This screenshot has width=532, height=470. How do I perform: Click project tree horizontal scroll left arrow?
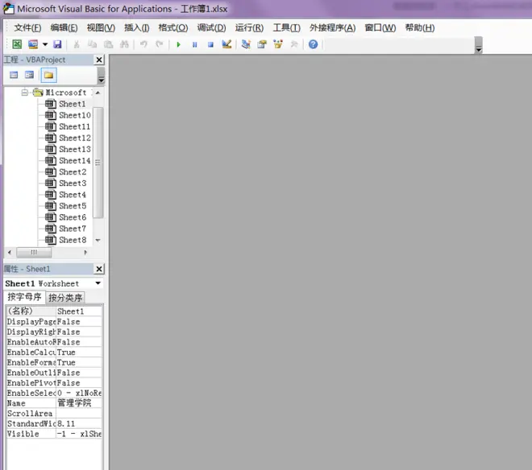click(x=10, y=252)
